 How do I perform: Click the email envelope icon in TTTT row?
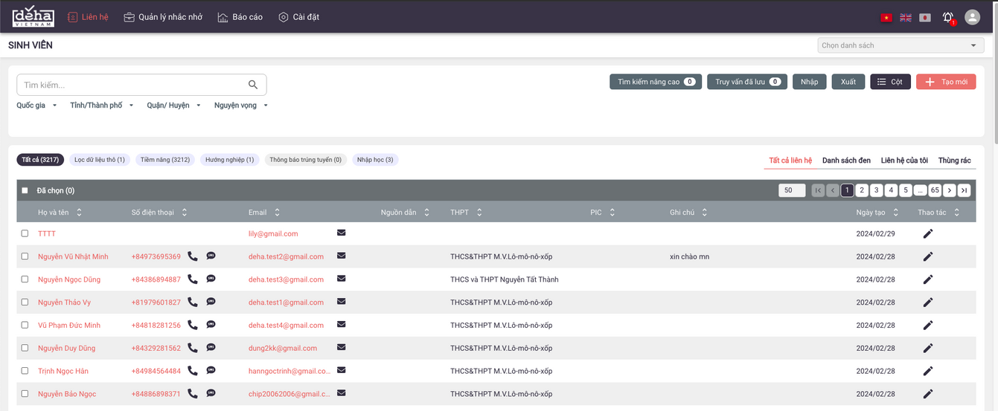pyautogui.click(x=341, y=233)
